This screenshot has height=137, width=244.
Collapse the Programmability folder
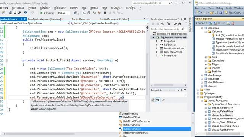(x=198, y=97)
